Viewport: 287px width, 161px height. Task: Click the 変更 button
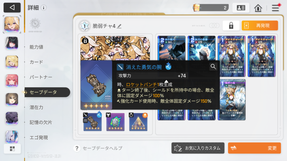[254, 148]
